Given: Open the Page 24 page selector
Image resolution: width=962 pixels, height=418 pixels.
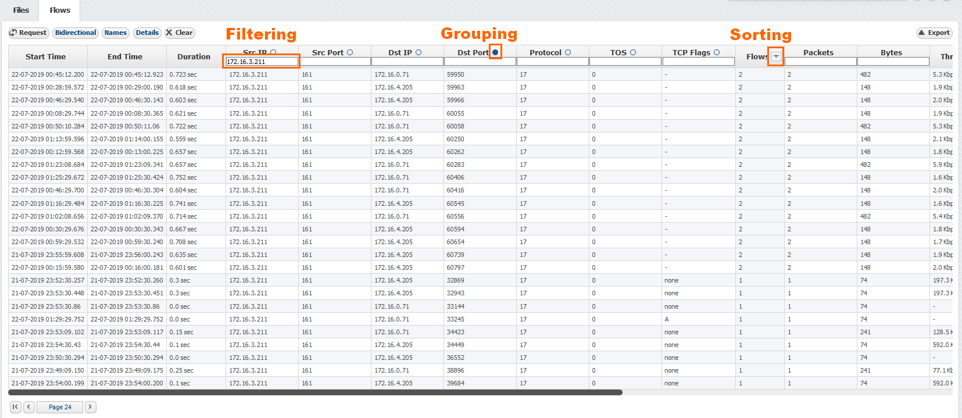Looking at the screenshot, I should (x=60, y=407).
